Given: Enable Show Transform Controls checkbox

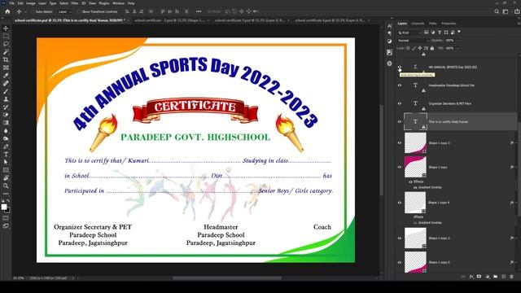Looking at the screenshot, I should tap(80, 11).
